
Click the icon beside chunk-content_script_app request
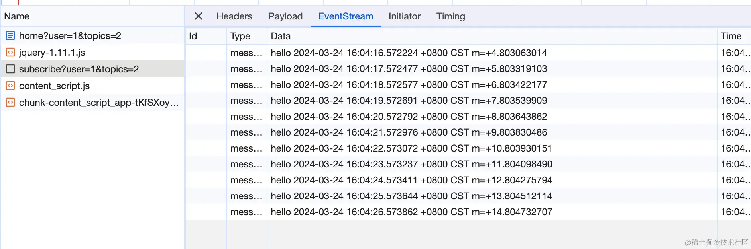(10, 103)
